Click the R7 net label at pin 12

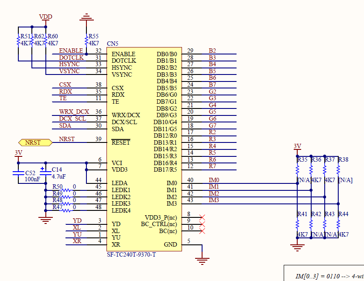tap(213, 166)
